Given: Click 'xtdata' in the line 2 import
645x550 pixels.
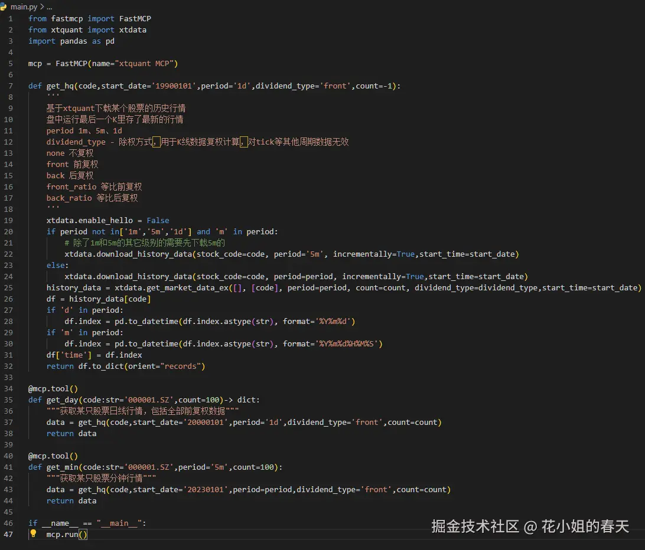Looking at the screenshot, I should 132,30.
